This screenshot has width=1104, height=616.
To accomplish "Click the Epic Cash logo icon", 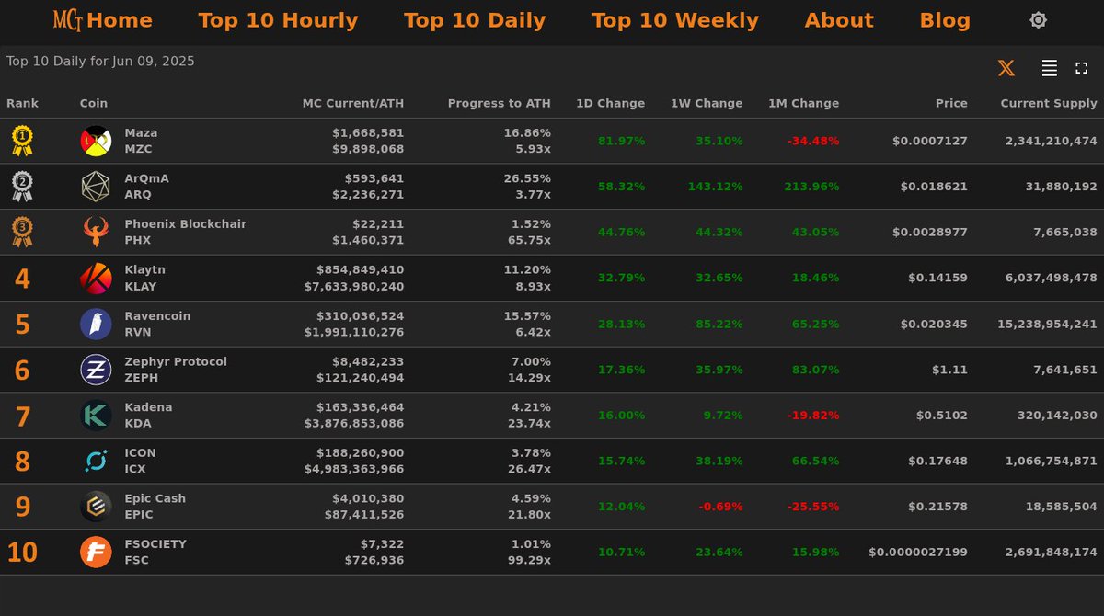I will (96, 507).
